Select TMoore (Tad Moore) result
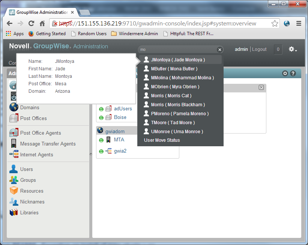Screen dimensions: 308x245 pos(180,123)
